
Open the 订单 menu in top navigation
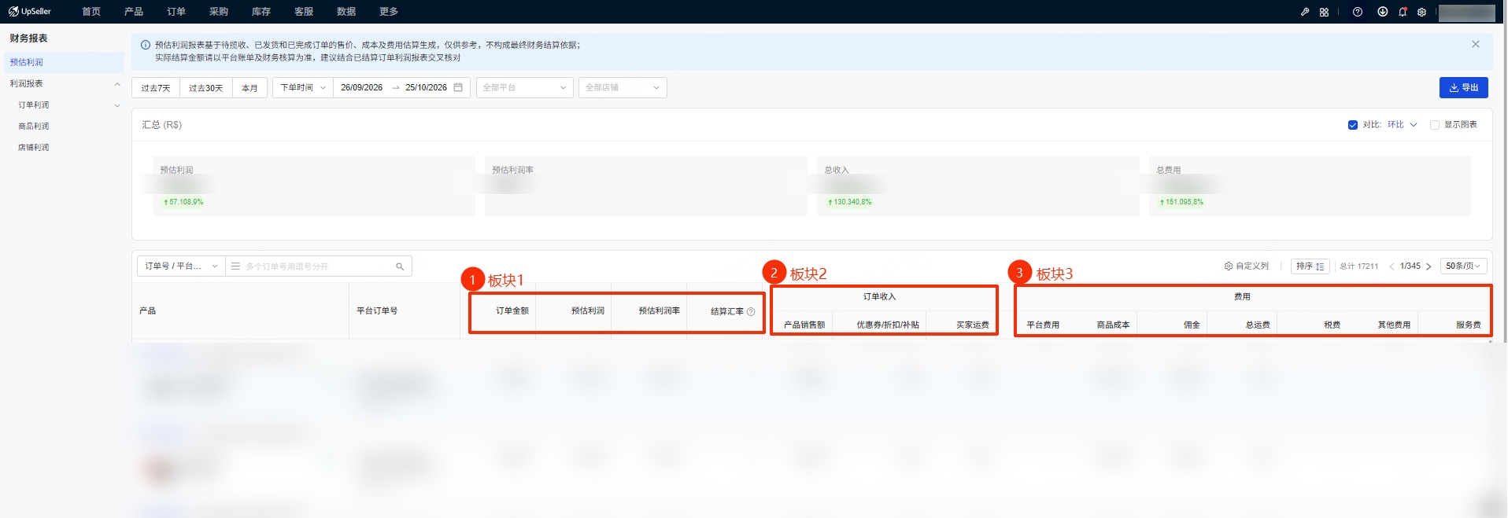pyautogui.click(x=176, y=12)
